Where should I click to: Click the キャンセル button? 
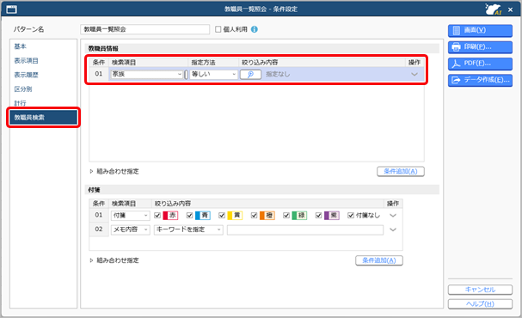tap(480, 290)
